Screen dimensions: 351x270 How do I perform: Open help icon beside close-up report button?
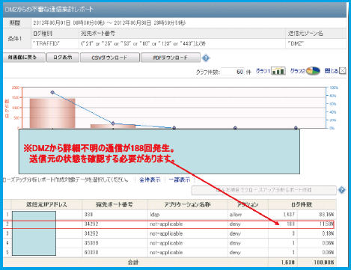[342, 190]
